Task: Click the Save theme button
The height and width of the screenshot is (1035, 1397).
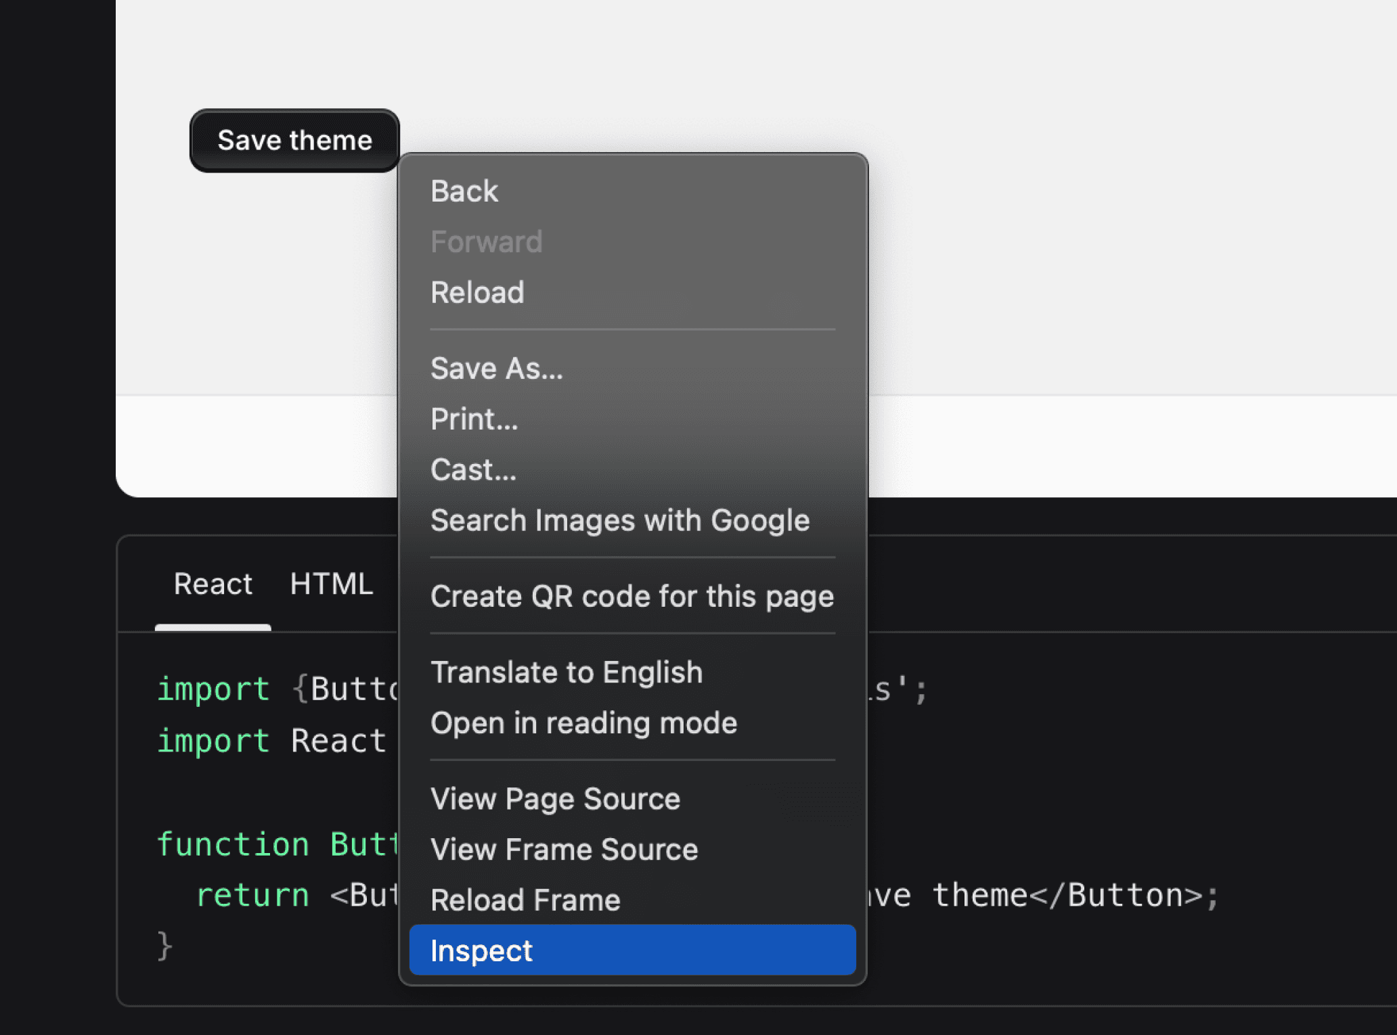Action: 294,141
